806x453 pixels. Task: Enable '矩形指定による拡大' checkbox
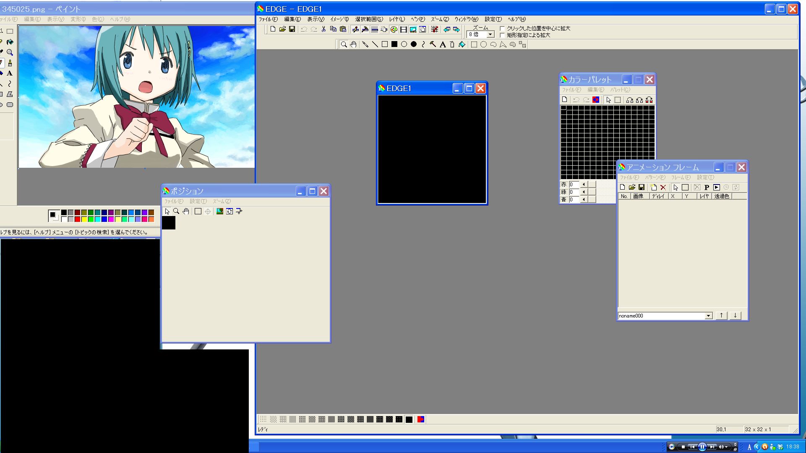tap(502, 35)
